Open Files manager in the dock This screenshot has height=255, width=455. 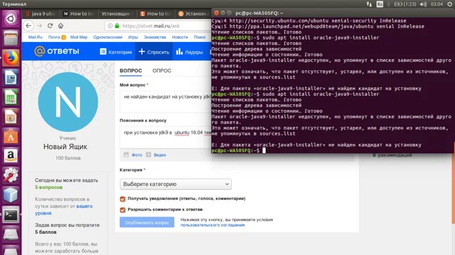10,39
